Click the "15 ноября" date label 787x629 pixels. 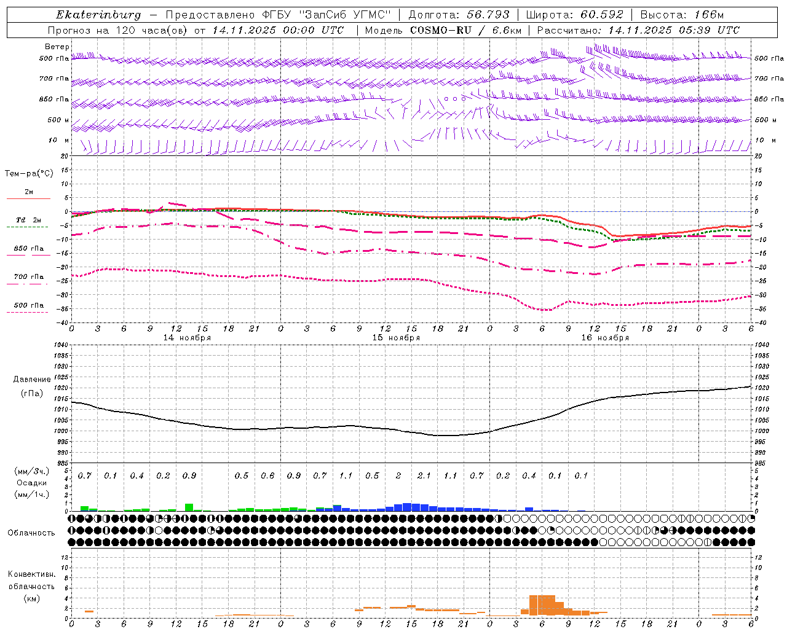(396, 338)
